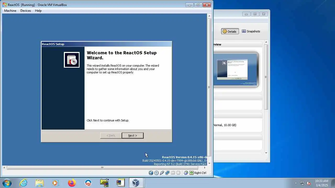The height and width of the screenshot is (188, 335).
Task: Switch to Snapshots in VirtualBox Manager
Action: 251,31
